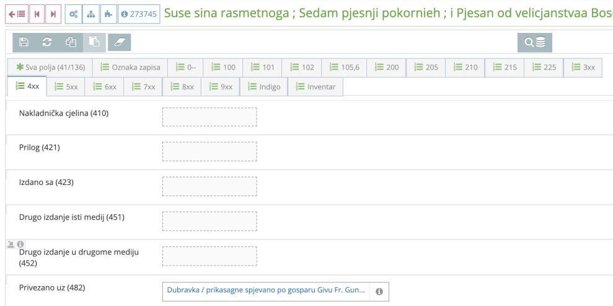
Task: Select the 200 tab
Action: (387, 67)
